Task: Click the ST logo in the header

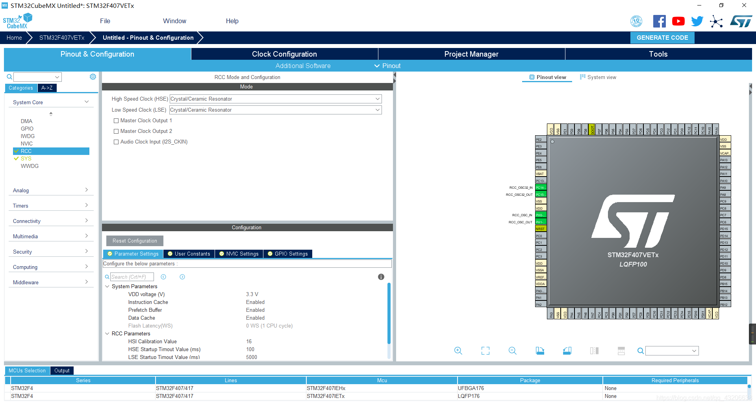Action: click(x=741, y=21)
